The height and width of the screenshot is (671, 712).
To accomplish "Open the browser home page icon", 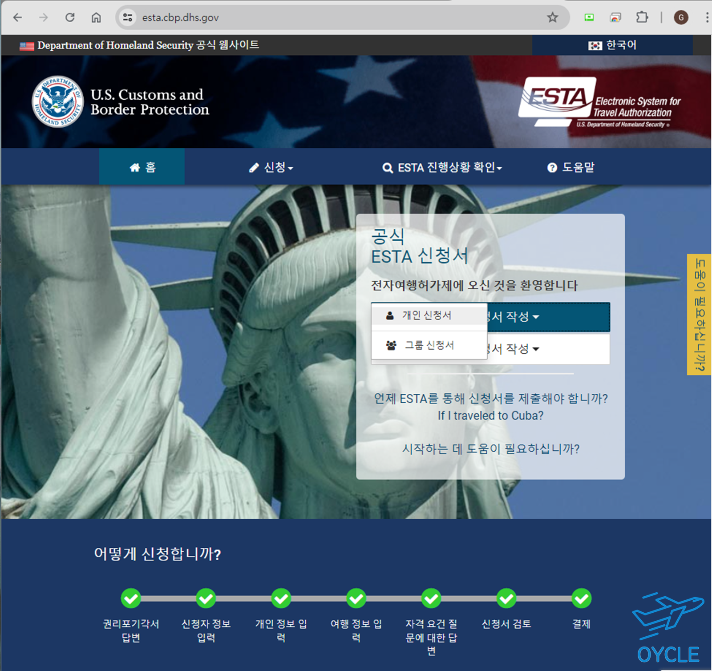I will coord(96,17).
